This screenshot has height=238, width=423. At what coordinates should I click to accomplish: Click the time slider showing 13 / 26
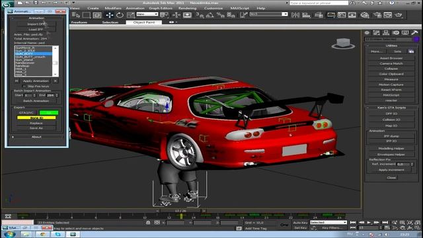(180, 210)
